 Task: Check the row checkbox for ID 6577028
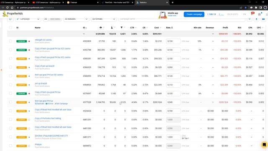[10, 102]
